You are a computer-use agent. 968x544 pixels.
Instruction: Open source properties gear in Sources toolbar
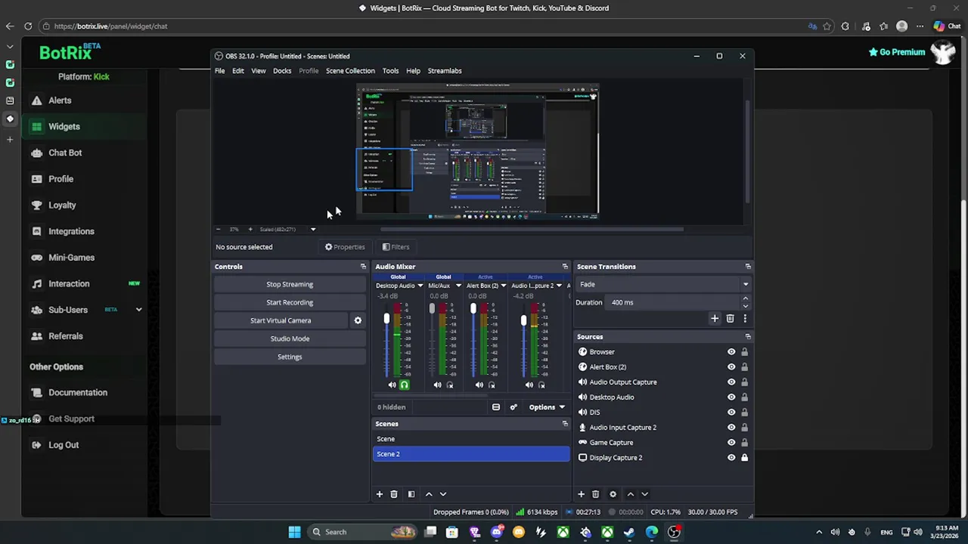click(613, 494)
